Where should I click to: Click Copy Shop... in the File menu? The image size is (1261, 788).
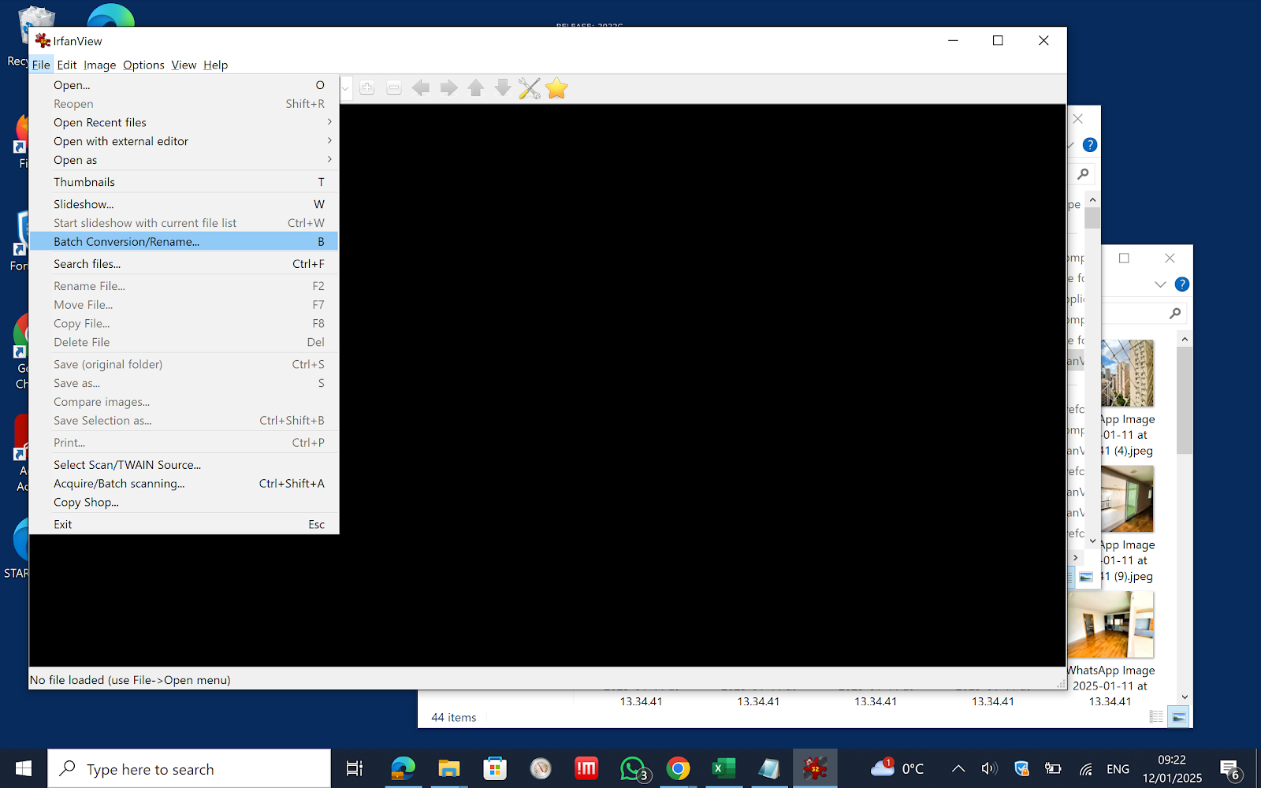[x=184, y=503]
